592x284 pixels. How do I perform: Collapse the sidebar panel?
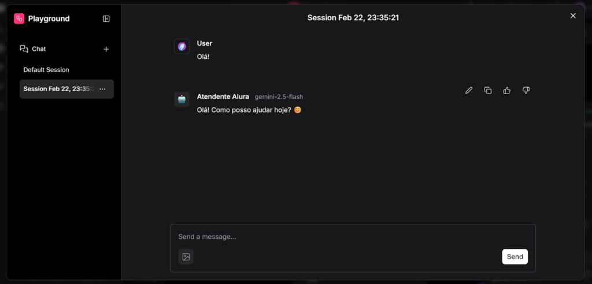106,18
